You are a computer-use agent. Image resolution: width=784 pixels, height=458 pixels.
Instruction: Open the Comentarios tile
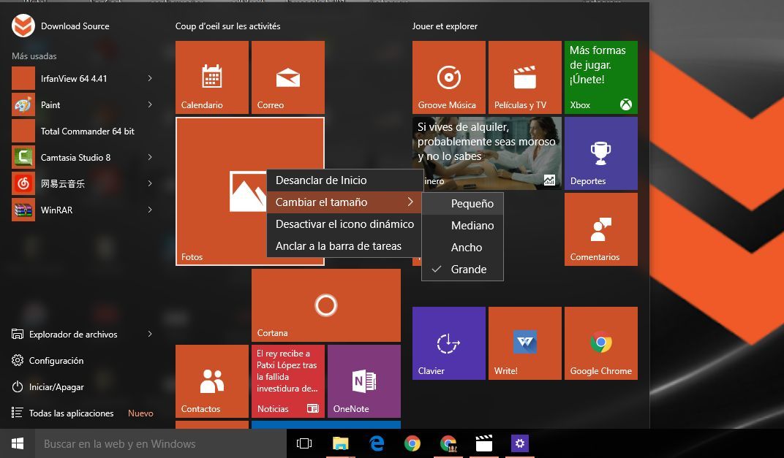coord(601,229)
